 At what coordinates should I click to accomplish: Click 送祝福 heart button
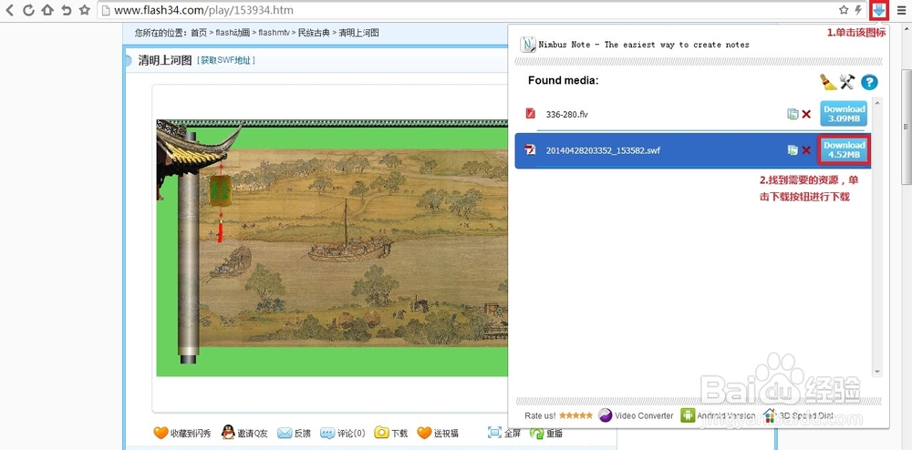tap(438, 434)
